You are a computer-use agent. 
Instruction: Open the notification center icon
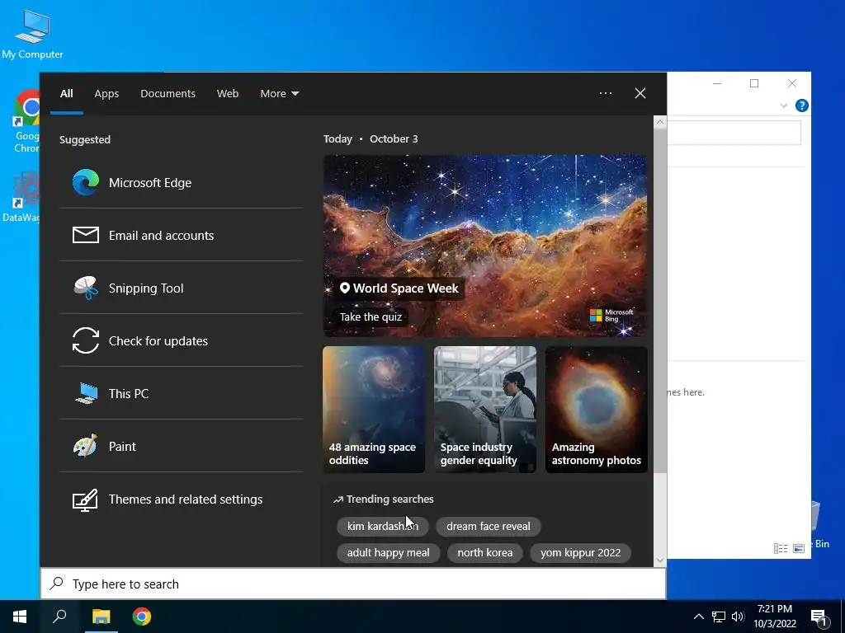tap(819, 617)
